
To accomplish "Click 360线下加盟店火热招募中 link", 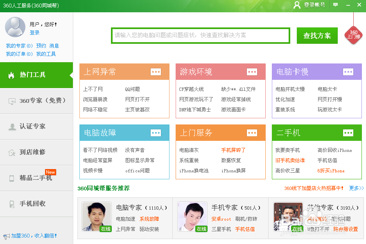I will click(x=314, y=188).
